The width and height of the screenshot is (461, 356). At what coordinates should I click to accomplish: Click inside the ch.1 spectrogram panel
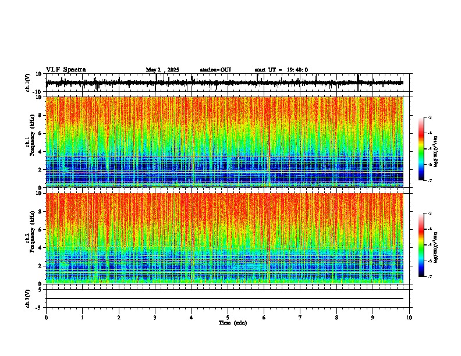tap(225, 142)
